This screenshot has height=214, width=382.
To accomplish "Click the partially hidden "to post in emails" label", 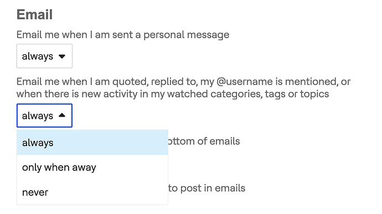I will [x=207, y=188].
